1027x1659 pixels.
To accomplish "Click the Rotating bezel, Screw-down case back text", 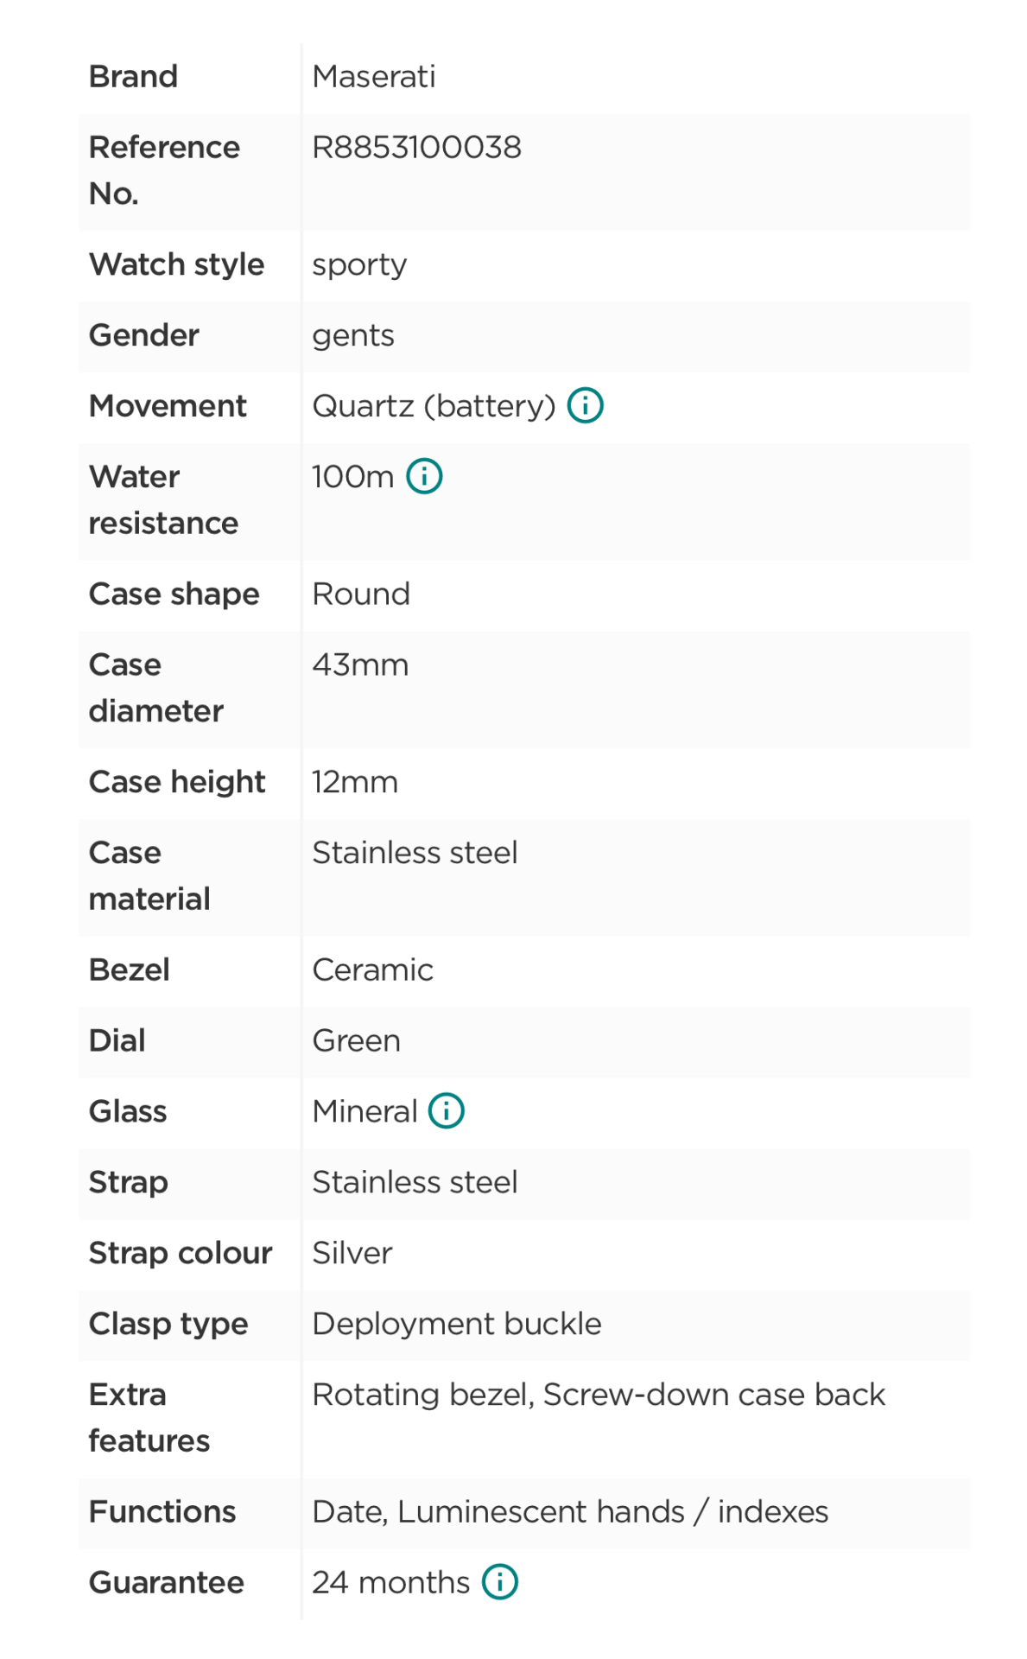I will tap(598, 1395).
